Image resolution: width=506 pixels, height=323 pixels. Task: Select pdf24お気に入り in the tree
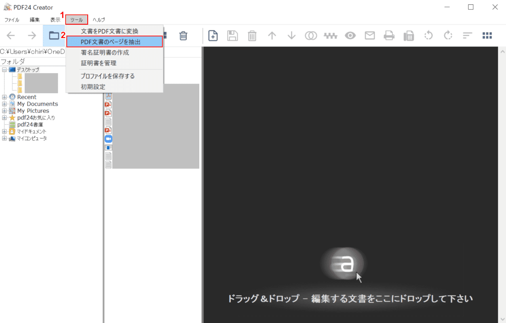click(x=36, y=117)
